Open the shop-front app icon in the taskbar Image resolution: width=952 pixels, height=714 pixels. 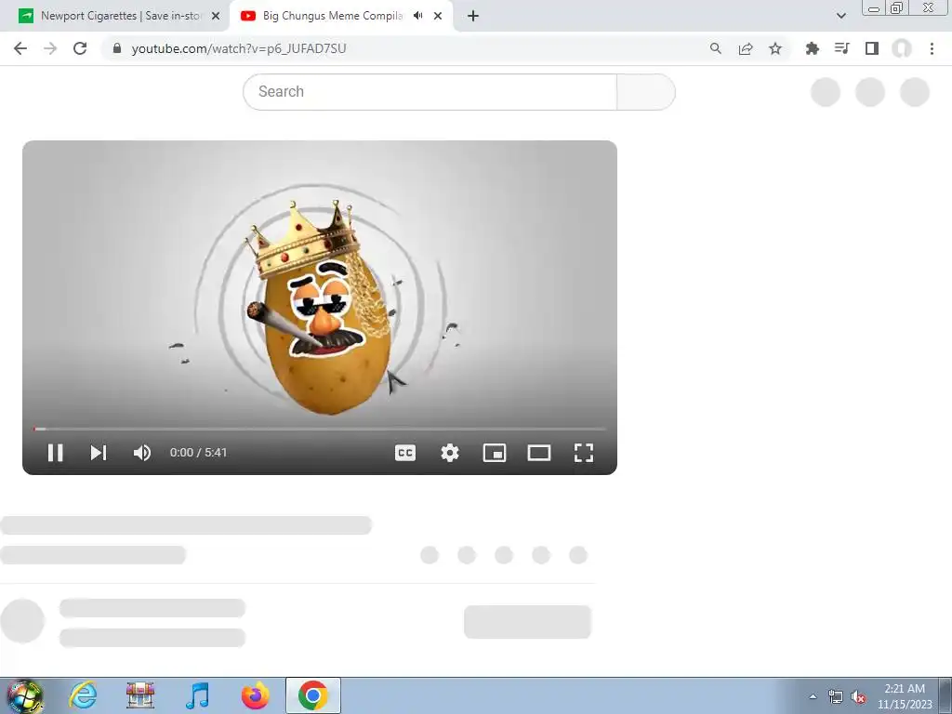[140, 695]
